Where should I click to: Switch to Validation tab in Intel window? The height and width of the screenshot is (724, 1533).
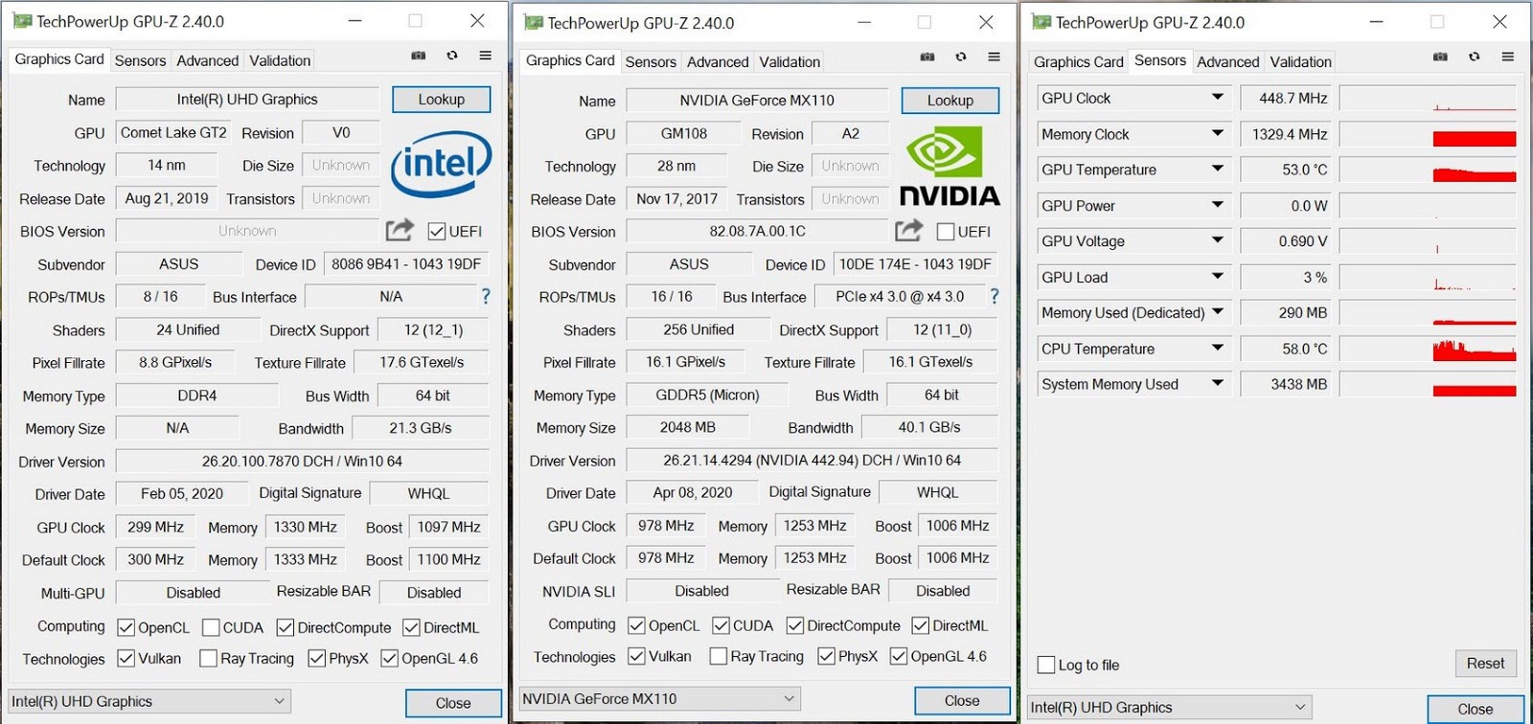[x=280, y=60]
